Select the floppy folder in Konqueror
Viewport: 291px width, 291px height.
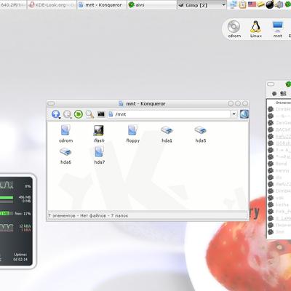tap(133, 134)
